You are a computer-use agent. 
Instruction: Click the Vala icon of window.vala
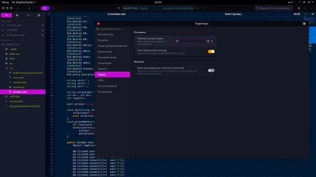10,92
